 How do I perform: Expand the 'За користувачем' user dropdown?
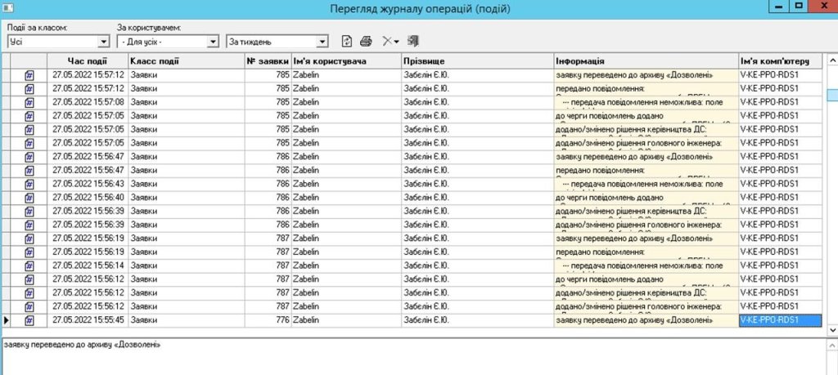point(214,41)
